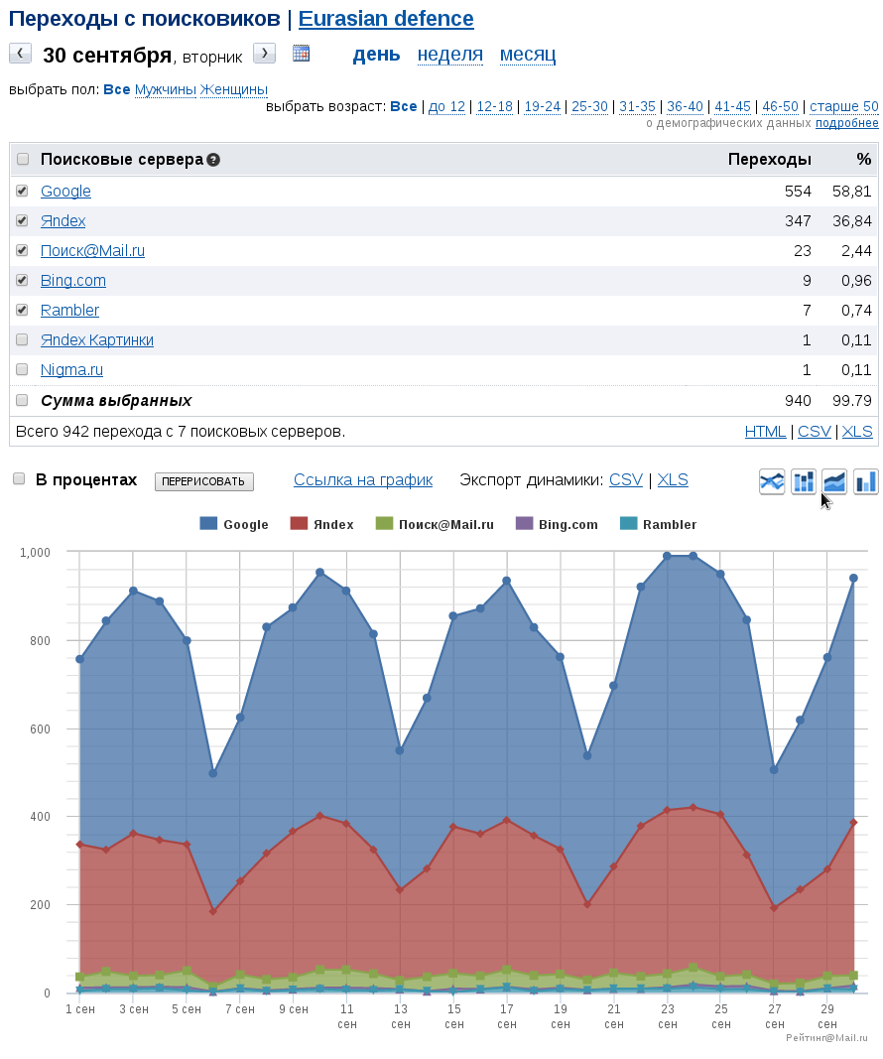883x1059 pixels.
Task: Click the Яndex legend red swatch
Action: coord(299,523)
